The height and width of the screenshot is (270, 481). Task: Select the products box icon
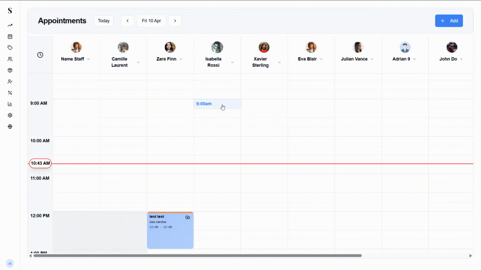(x=10, y=70)
